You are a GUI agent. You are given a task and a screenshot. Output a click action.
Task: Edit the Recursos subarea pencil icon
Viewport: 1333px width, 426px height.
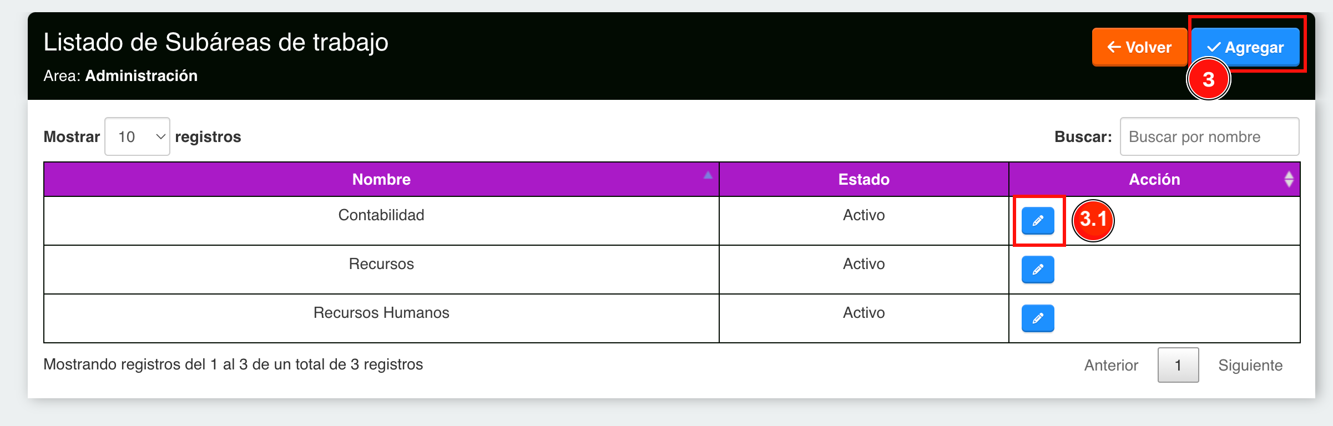(1038, 270)
